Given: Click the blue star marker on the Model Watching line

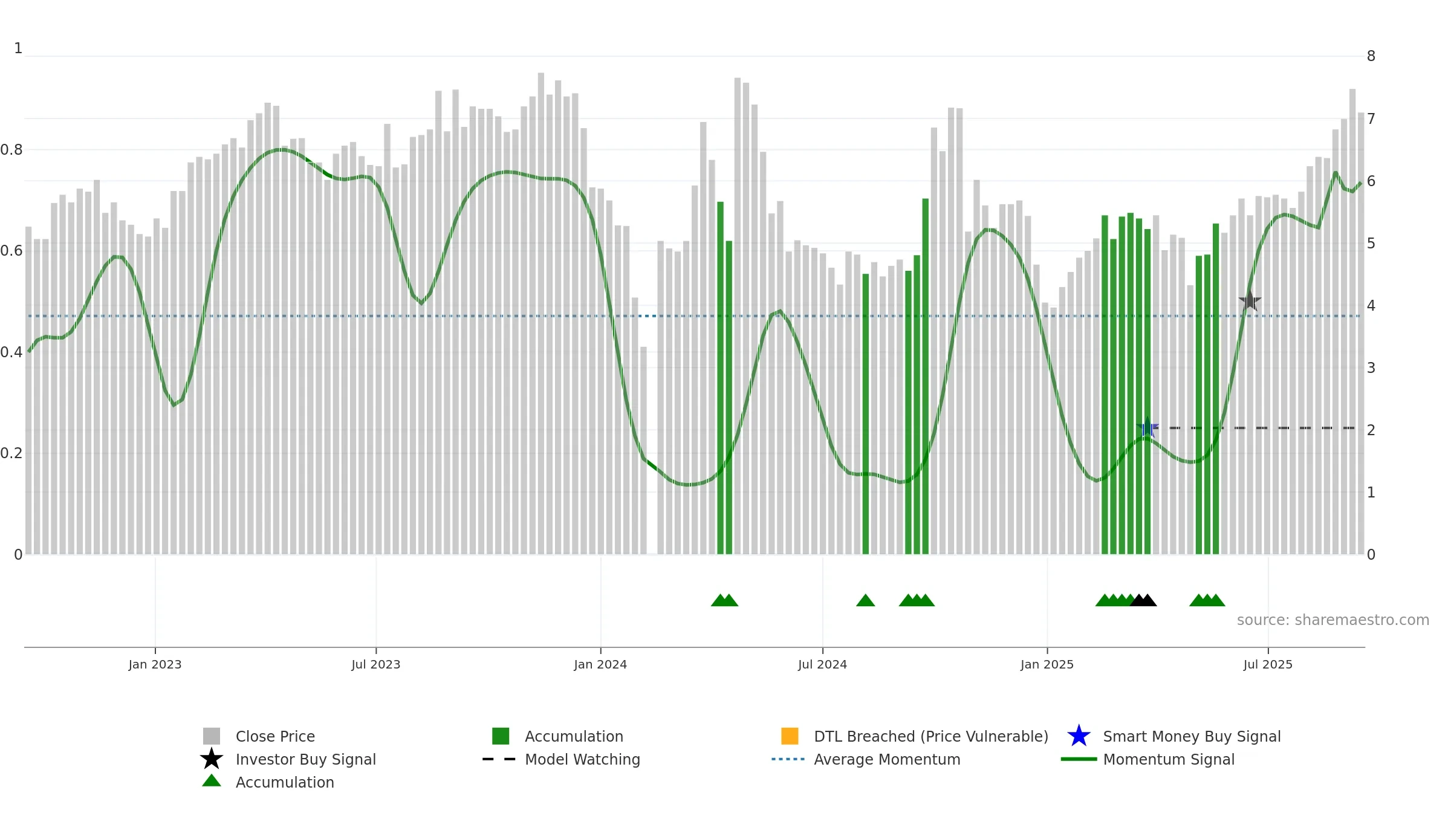Looking at the screenshot, I should [x=1147, y=427].
